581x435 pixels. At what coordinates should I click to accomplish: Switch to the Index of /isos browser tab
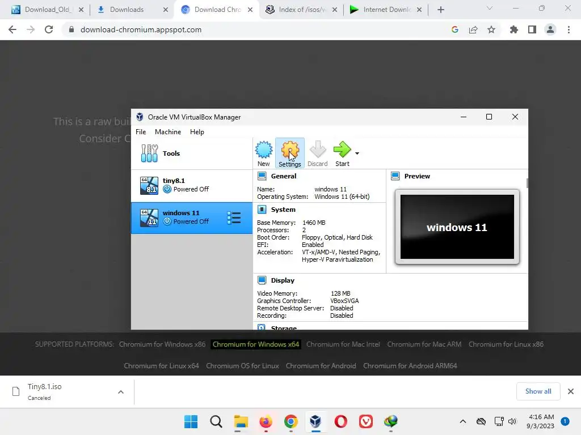click(302, 10)
